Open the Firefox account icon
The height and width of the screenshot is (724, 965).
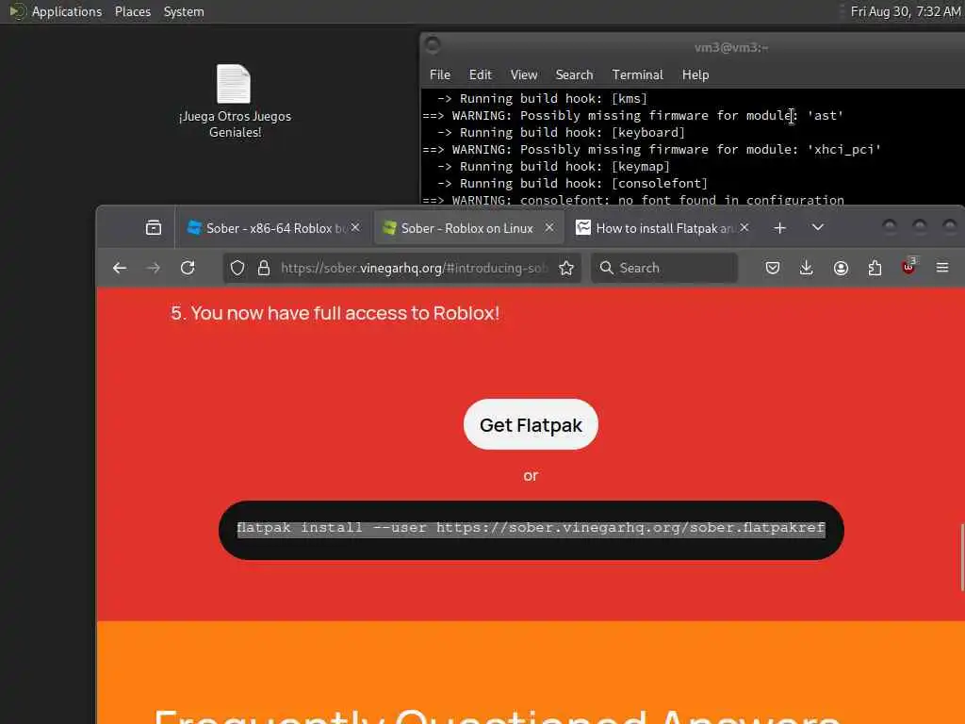coord(841,268)
